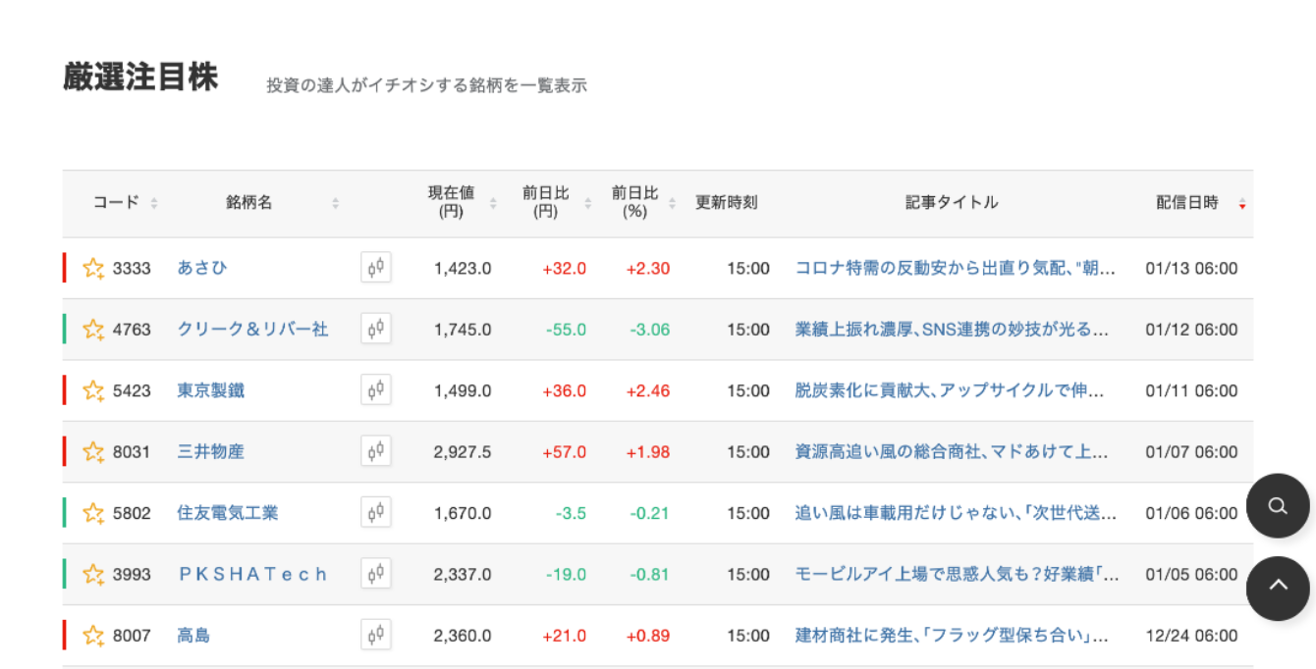The image size is (1316, 669).
Task: Show candlestick chart for 東京製鐵
Action: click(x=375, y=390)
